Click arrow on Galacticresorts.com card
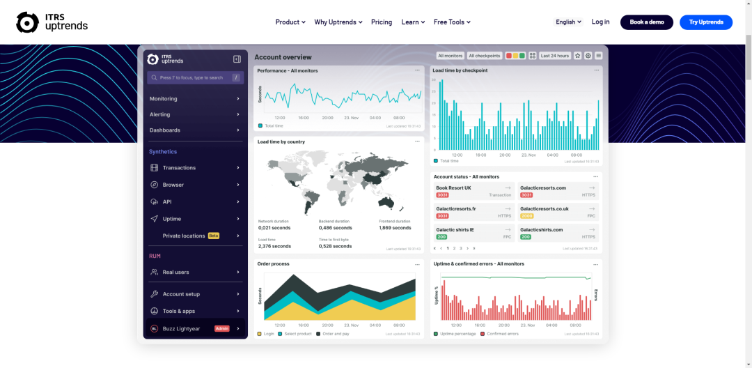This screenshot has width=752, height=368. click(592, 188)
